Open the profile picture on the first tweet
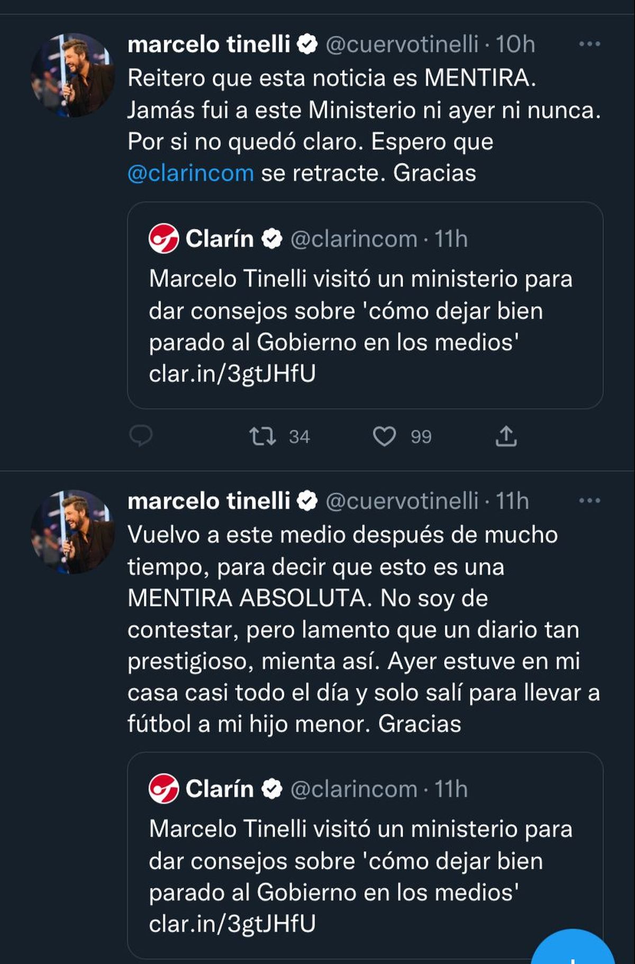This screenshot has width=635, height=964. tap(72, 75)
